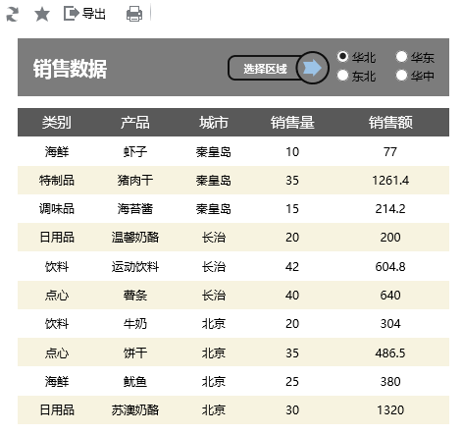463x434 pixels.
Task: Click the 销售数据 title text
Action: pyautogui.click(x=70, y=69)
